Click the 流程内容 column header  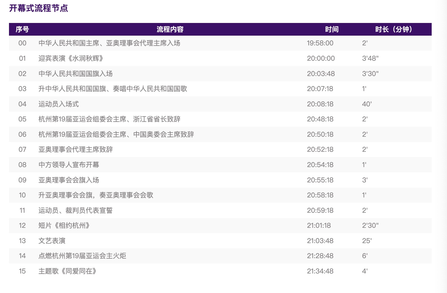tap(170, 29)
